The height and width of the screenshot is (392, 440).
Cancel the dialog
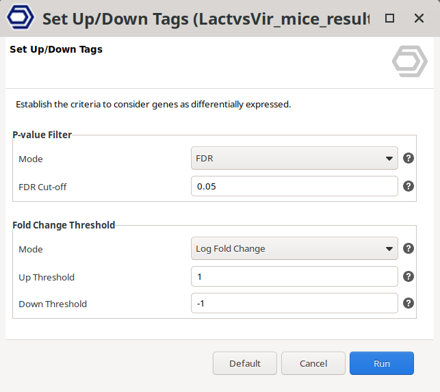tap(313, 363)
